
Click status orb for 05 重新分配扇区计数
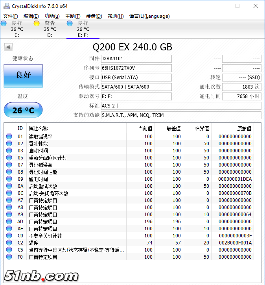pos(9,158)
